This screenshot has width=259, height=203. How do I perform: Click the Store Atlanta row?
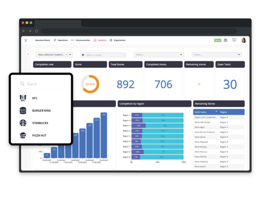point(219,157)
